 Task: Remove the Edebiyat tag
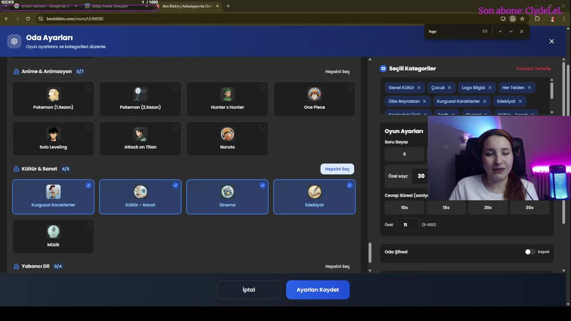520,101
